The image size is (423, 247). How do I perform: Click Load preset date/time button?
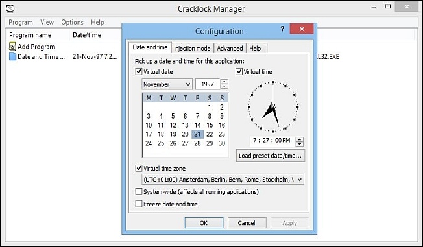[x=271, y=156]
